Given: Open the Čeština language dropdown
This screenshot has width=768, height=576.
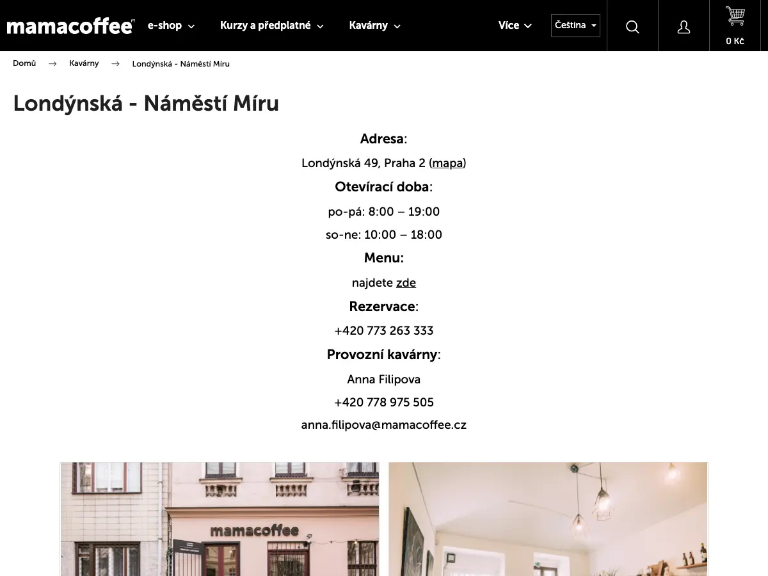Looking at the screenshot, I should [x=575, y=26].
